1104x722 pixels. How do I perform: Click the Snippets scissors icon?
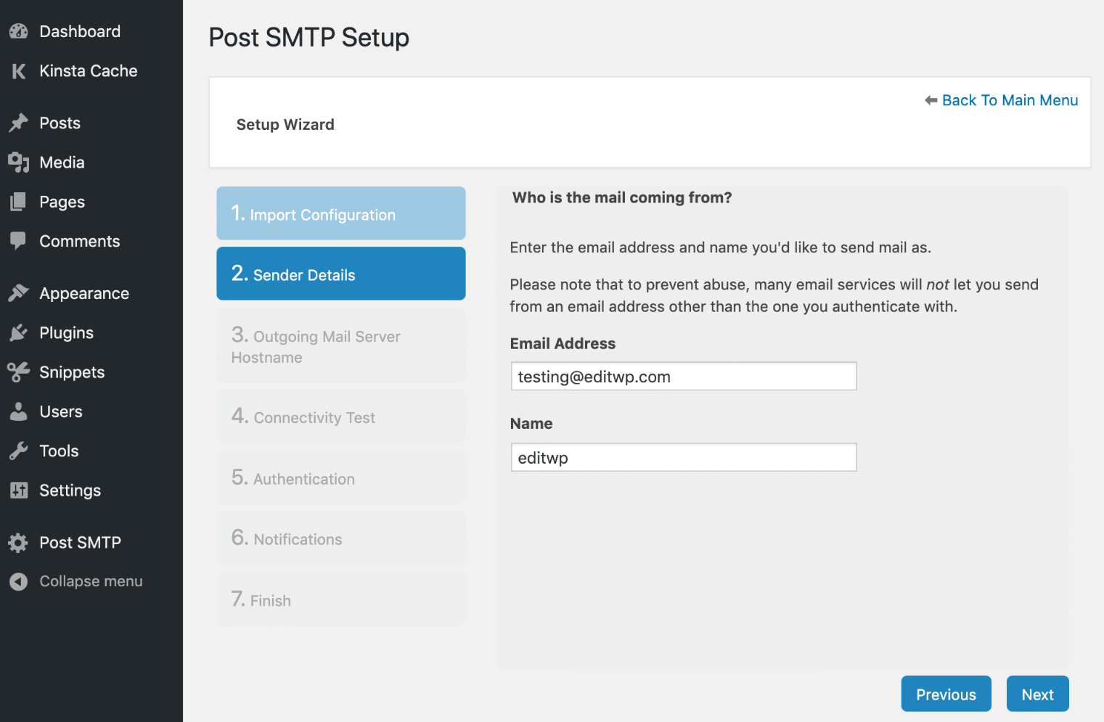17,372
